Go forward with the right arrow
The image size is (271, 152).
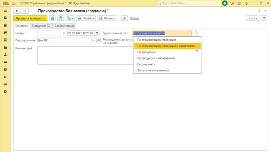tap(25, 11)
